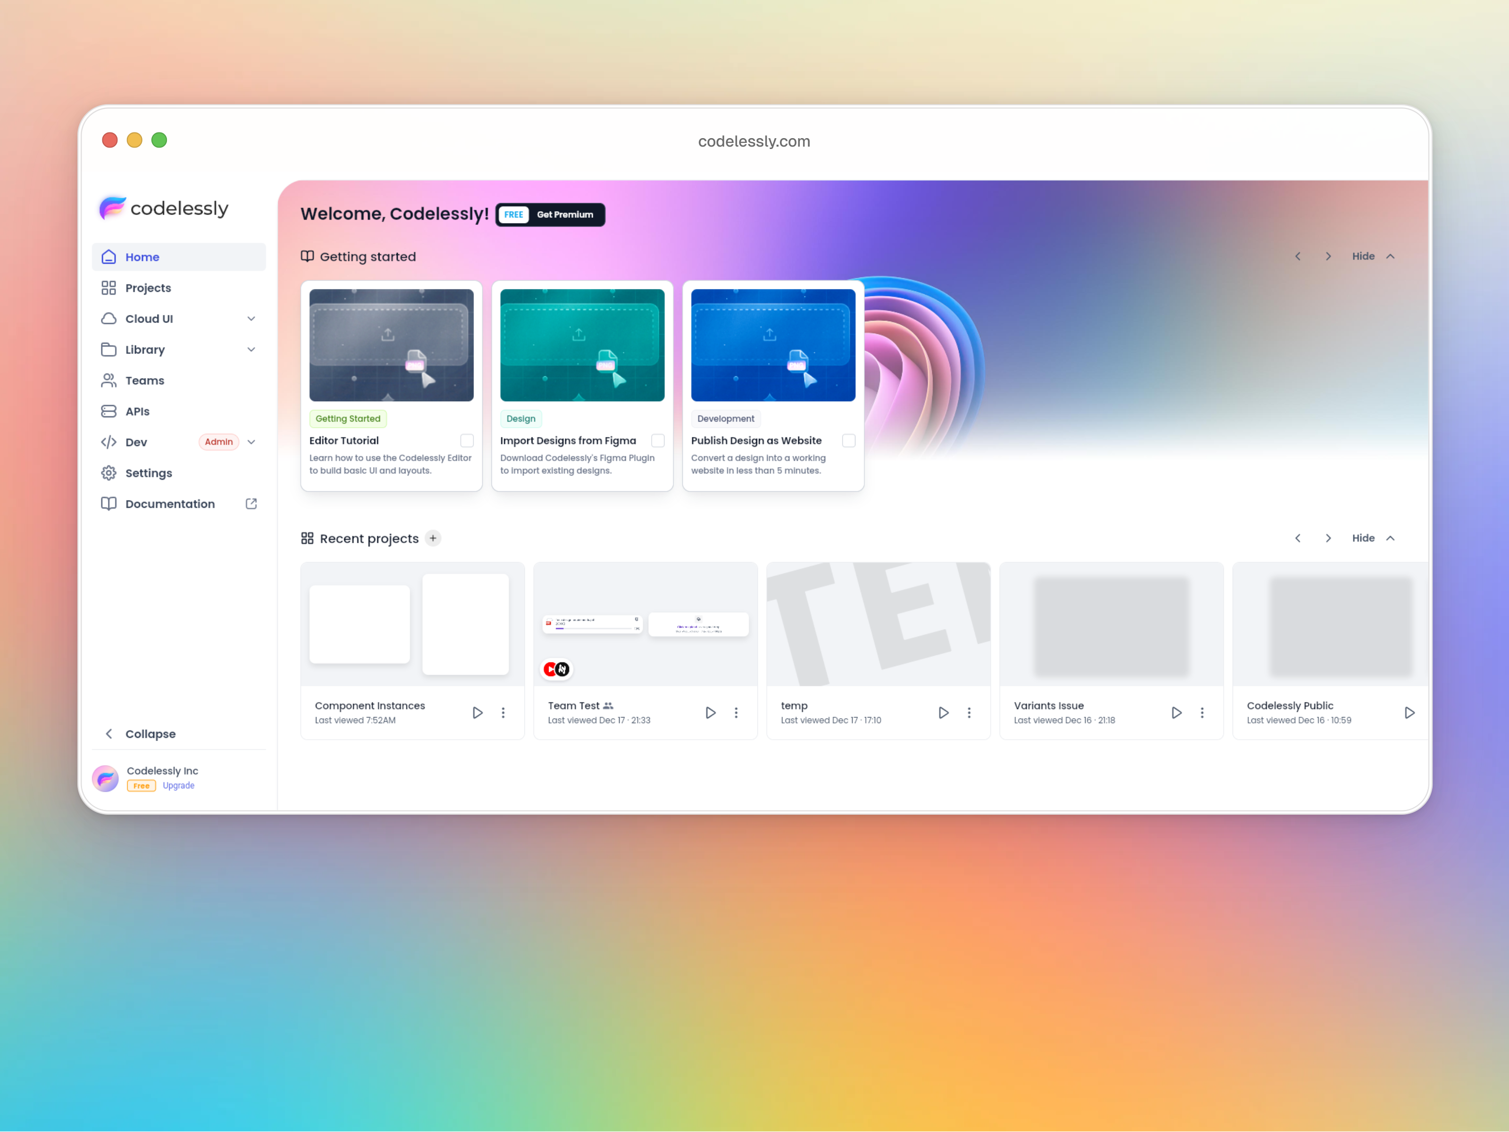Go to next Getting started card
This screenshot has height=1132, width=1509.
point(1328,256)
